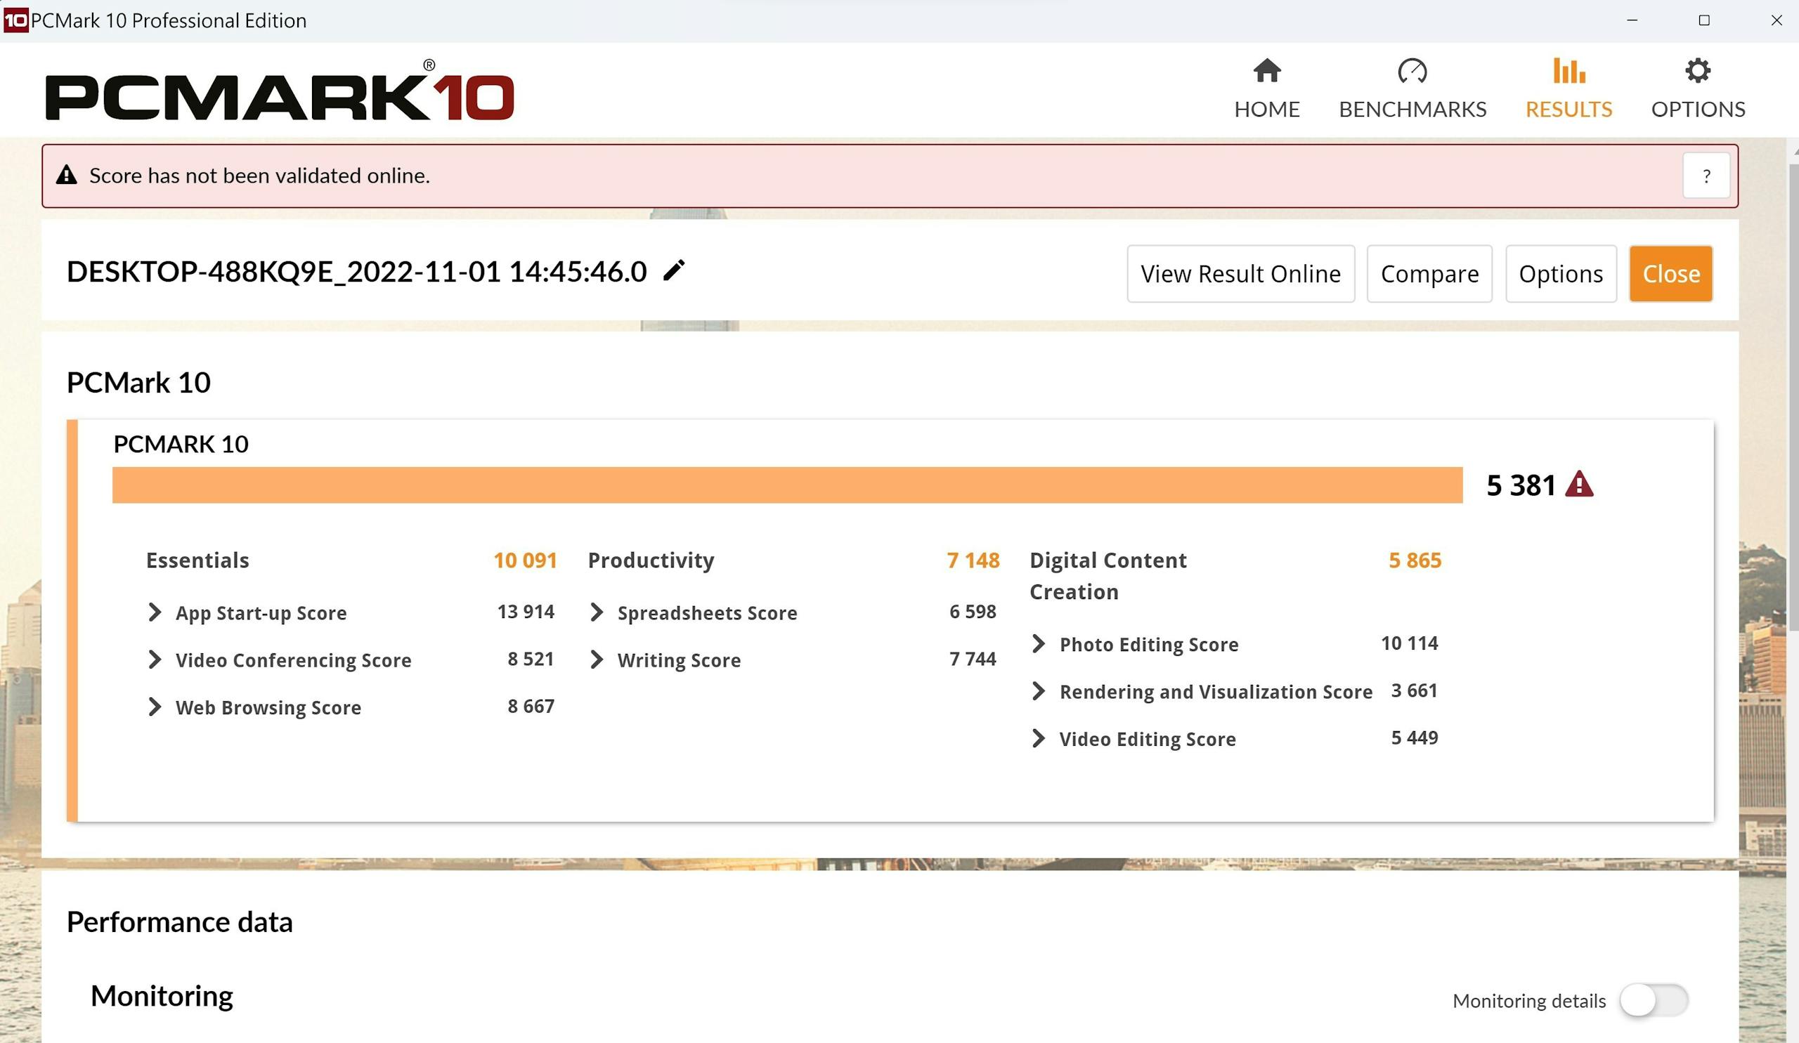Click the Home house icon
Image resolution: width=1799 pixels, height=1043 pixels.
tap(1266, 71)
